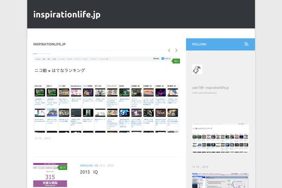
Task: Open sidebar ニコ動×はてなランキング thumbnail
Action: pos(220,138)
